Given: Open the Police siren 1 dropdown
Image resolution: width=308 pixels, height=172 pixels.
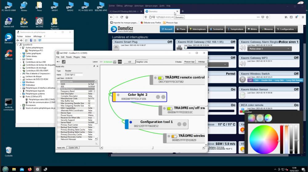Looking at the screenshot, I should coord(269,49).
